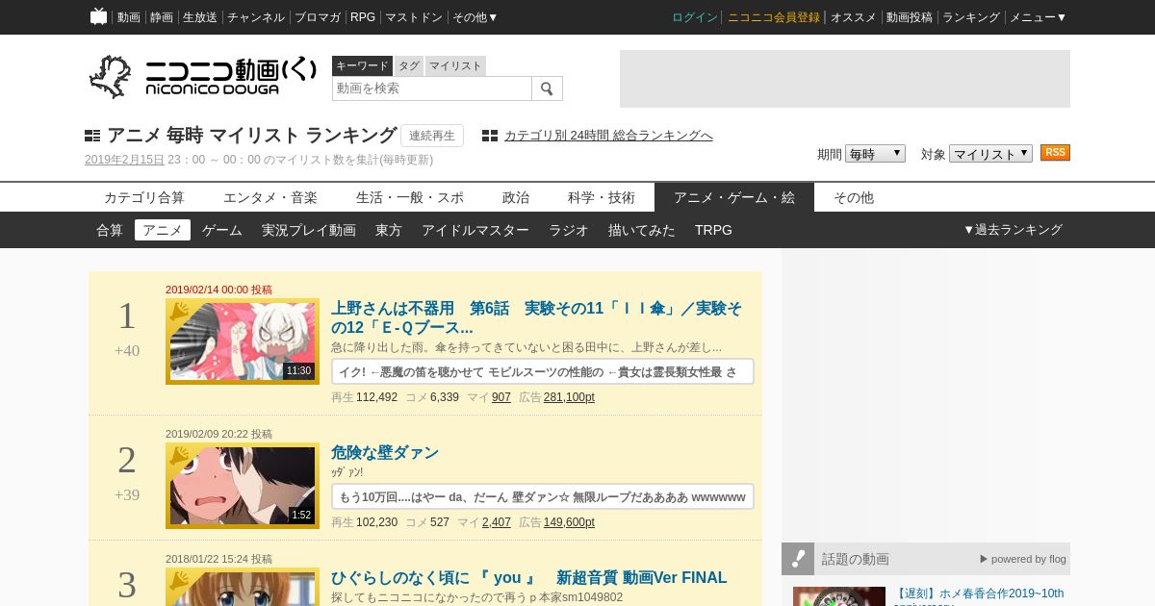Click the comment box starting もう10万回

tap(543, 496)
